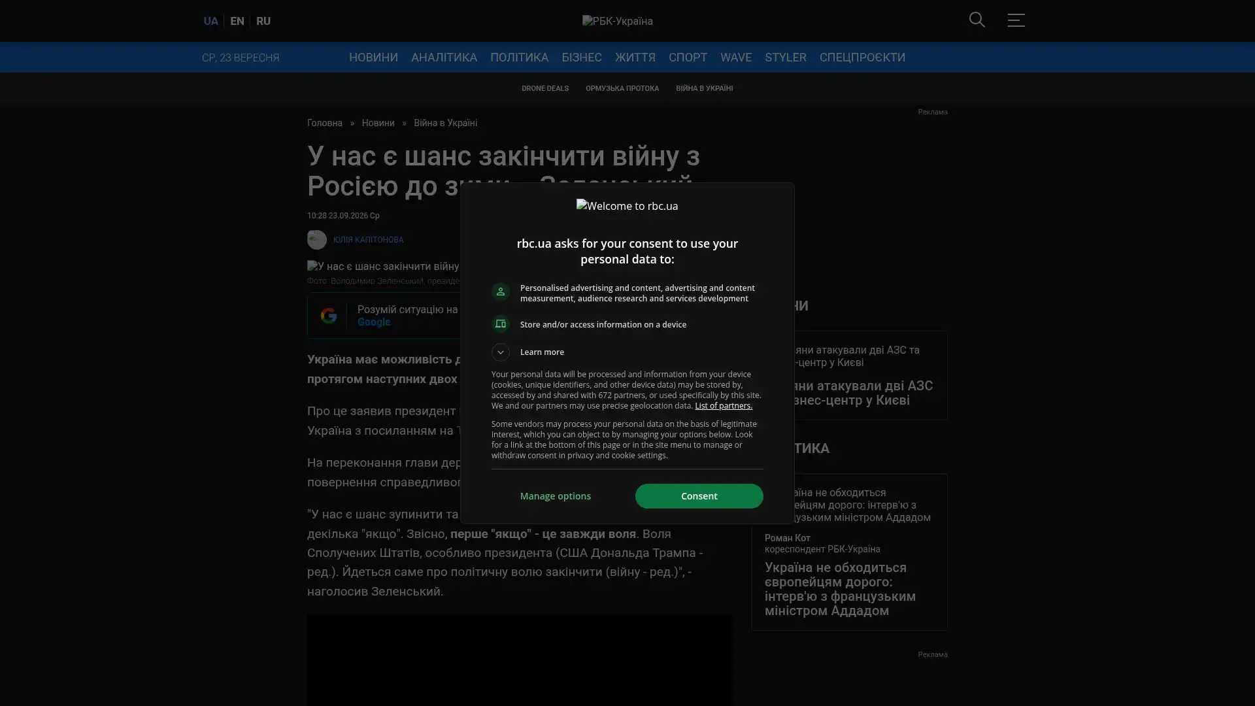
Task: Switch site language to UA
Action: (x=210, y=21)
